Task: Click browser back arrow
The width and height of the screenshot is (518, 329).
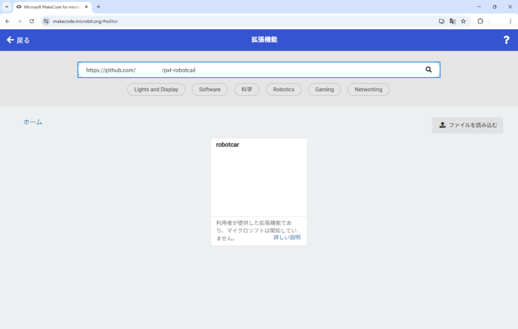Action: (x=8, y=21)
